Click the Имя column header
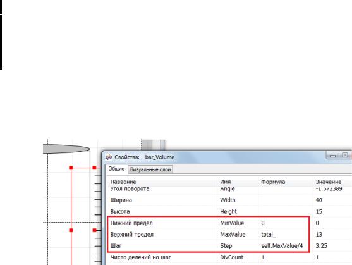This screenshot has width=352, height=265. click(x=238, y=182)
